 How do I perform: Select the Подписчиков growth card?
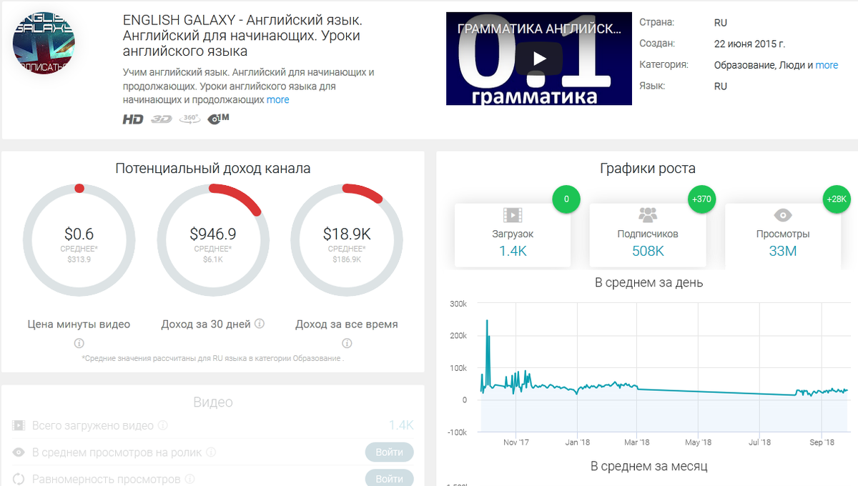coord(648,235)
